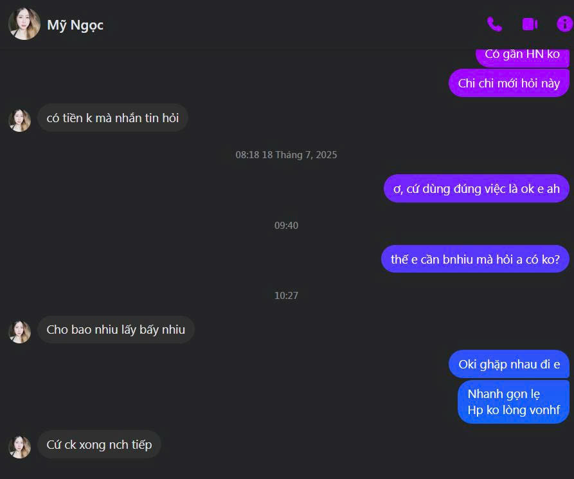The height and width of the screenshot is (479, 574).
Task: Click partially visible message "Có gần HN ko"
Action: pyautogui.click(x=522, y=55)
